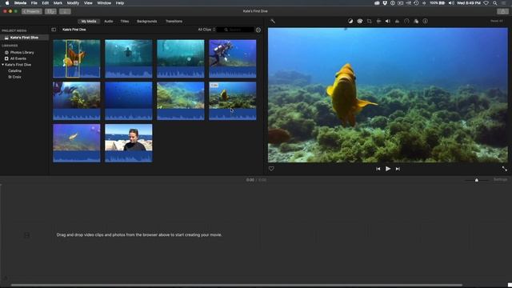The image size is (512, 288).
Task: Select All Events in sidebar
Action: pos(18,58)
